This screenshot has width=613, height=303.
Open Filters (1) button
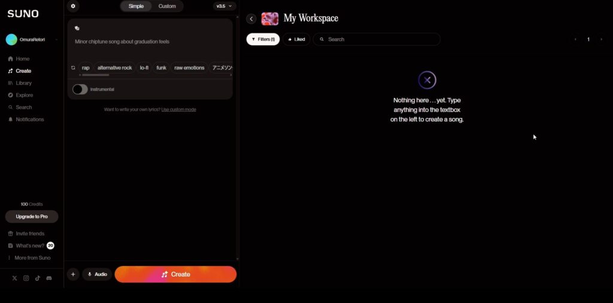click(263, 39)
